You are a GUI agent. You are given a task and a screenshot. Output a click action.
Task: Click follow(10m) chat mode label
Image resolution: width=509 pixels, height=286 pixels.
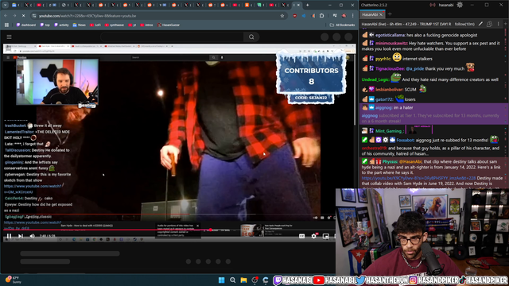464,24
